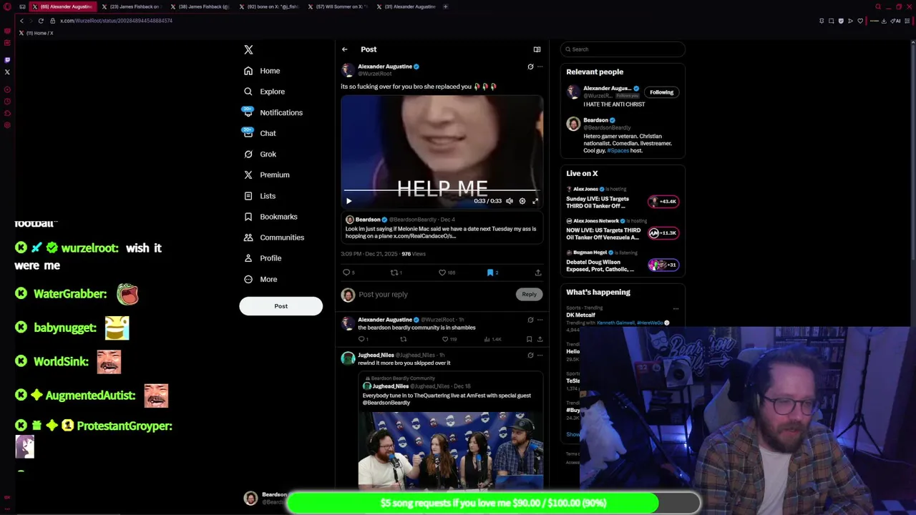Expand the More menu in the sidebar
This screenshot has height=515, width=916.
click(260, 279)
